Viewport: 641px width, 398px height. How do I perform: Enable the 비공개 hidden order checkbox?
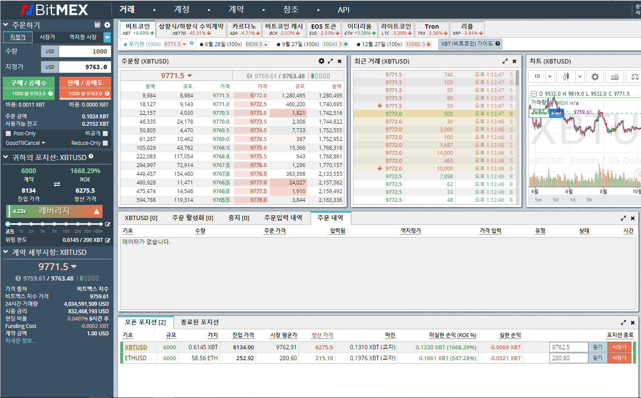pyautogui.click(x=105, y=134)
